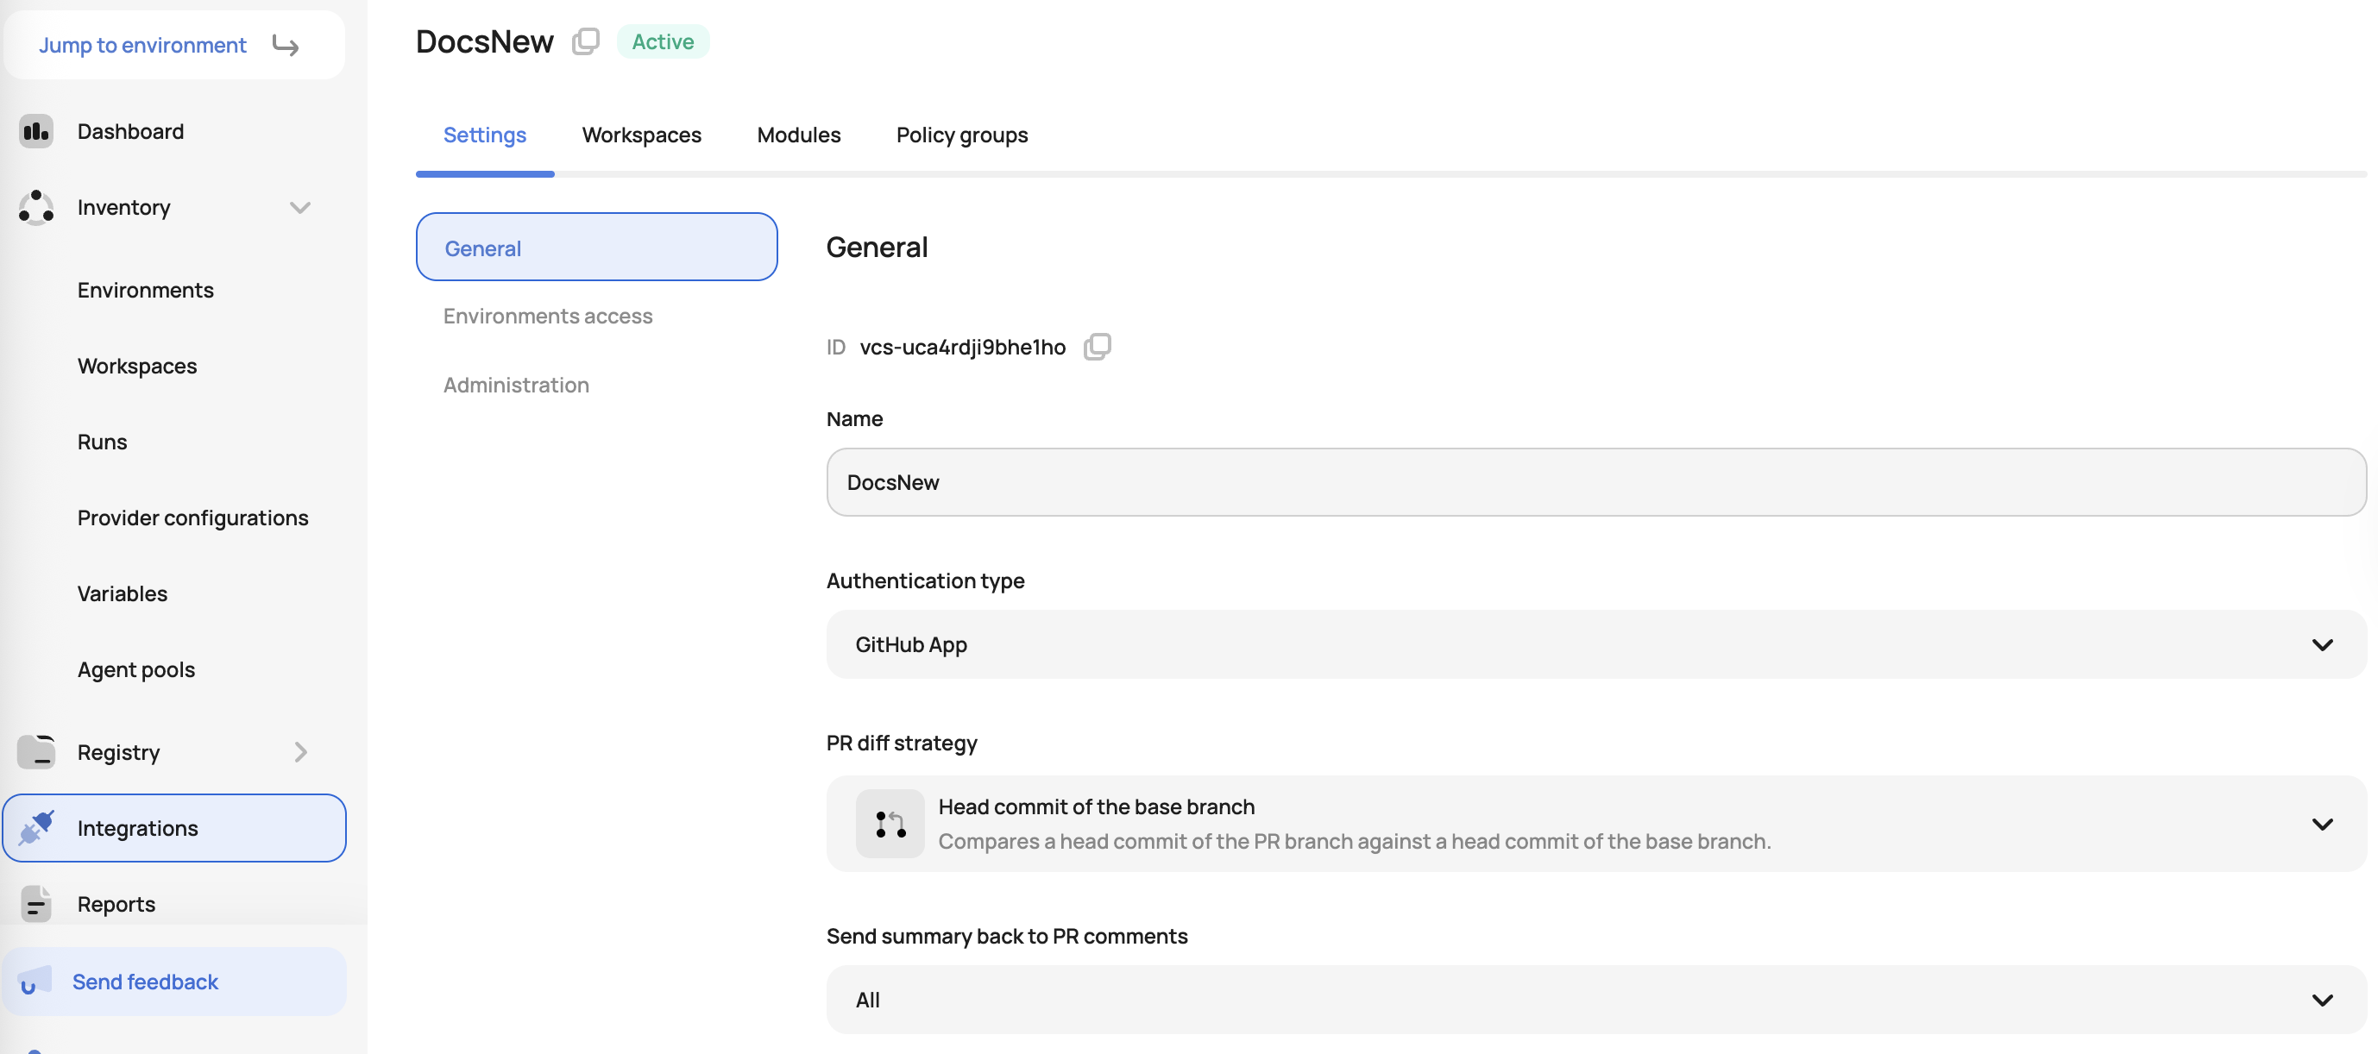Click the Send feedback button

(174, 981)
